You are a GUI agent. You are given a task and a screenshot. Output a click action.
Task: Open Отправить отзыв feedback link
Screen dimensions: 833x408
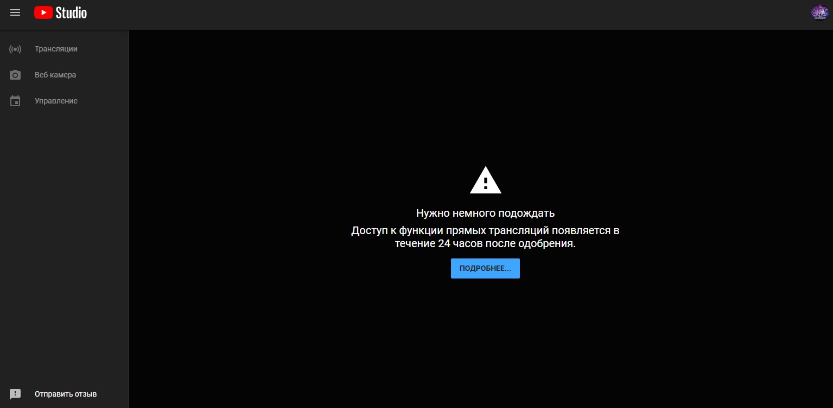[x=65, y=394]
